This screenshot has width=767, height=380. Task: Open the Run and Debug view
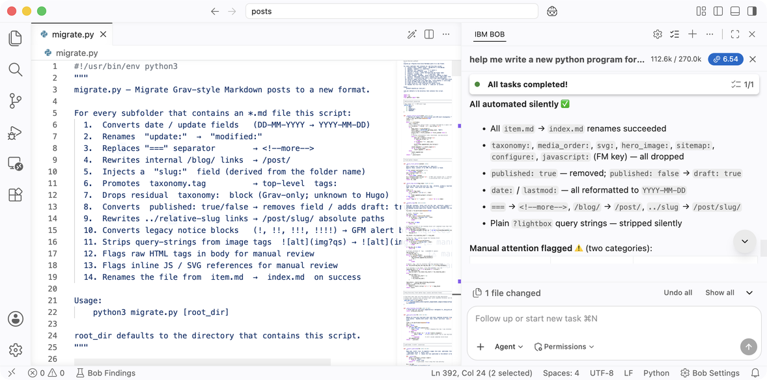tap(15, 133)
